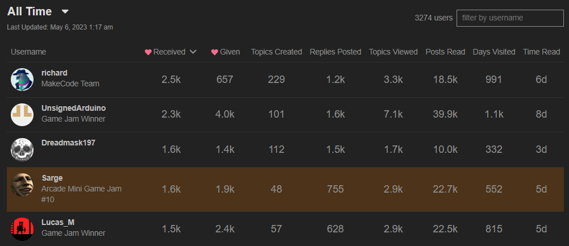Click the Username column header
Image resolution: width=569 pixels, height=246 pixels.
28,52
